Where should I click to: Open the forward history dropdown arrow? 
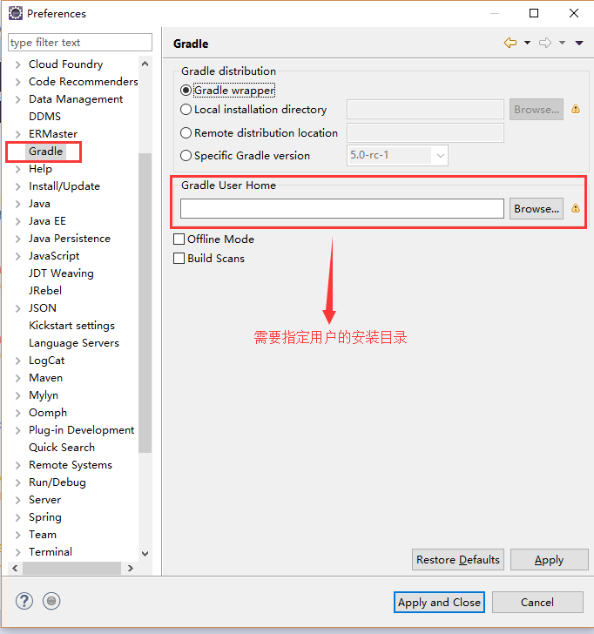click(562, 43)
